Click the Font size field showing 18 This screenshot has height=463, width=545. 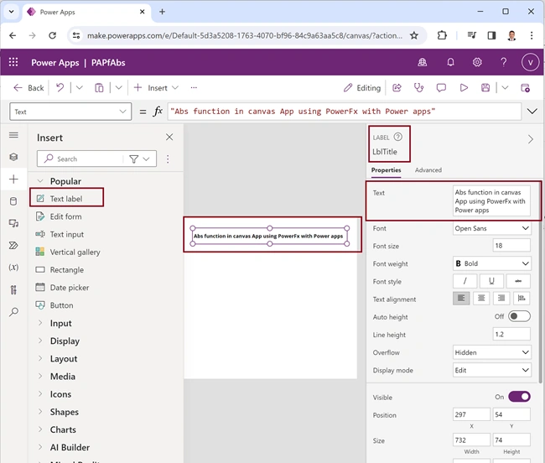511,246
